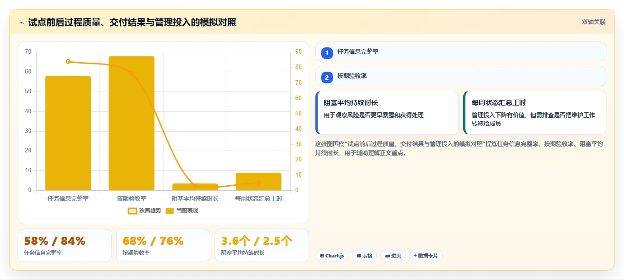Click the 每周状态汇总工时 bar in the chart
Image resolution: width=624 pixels, height=280 pixels.
[x=258, y=181]
